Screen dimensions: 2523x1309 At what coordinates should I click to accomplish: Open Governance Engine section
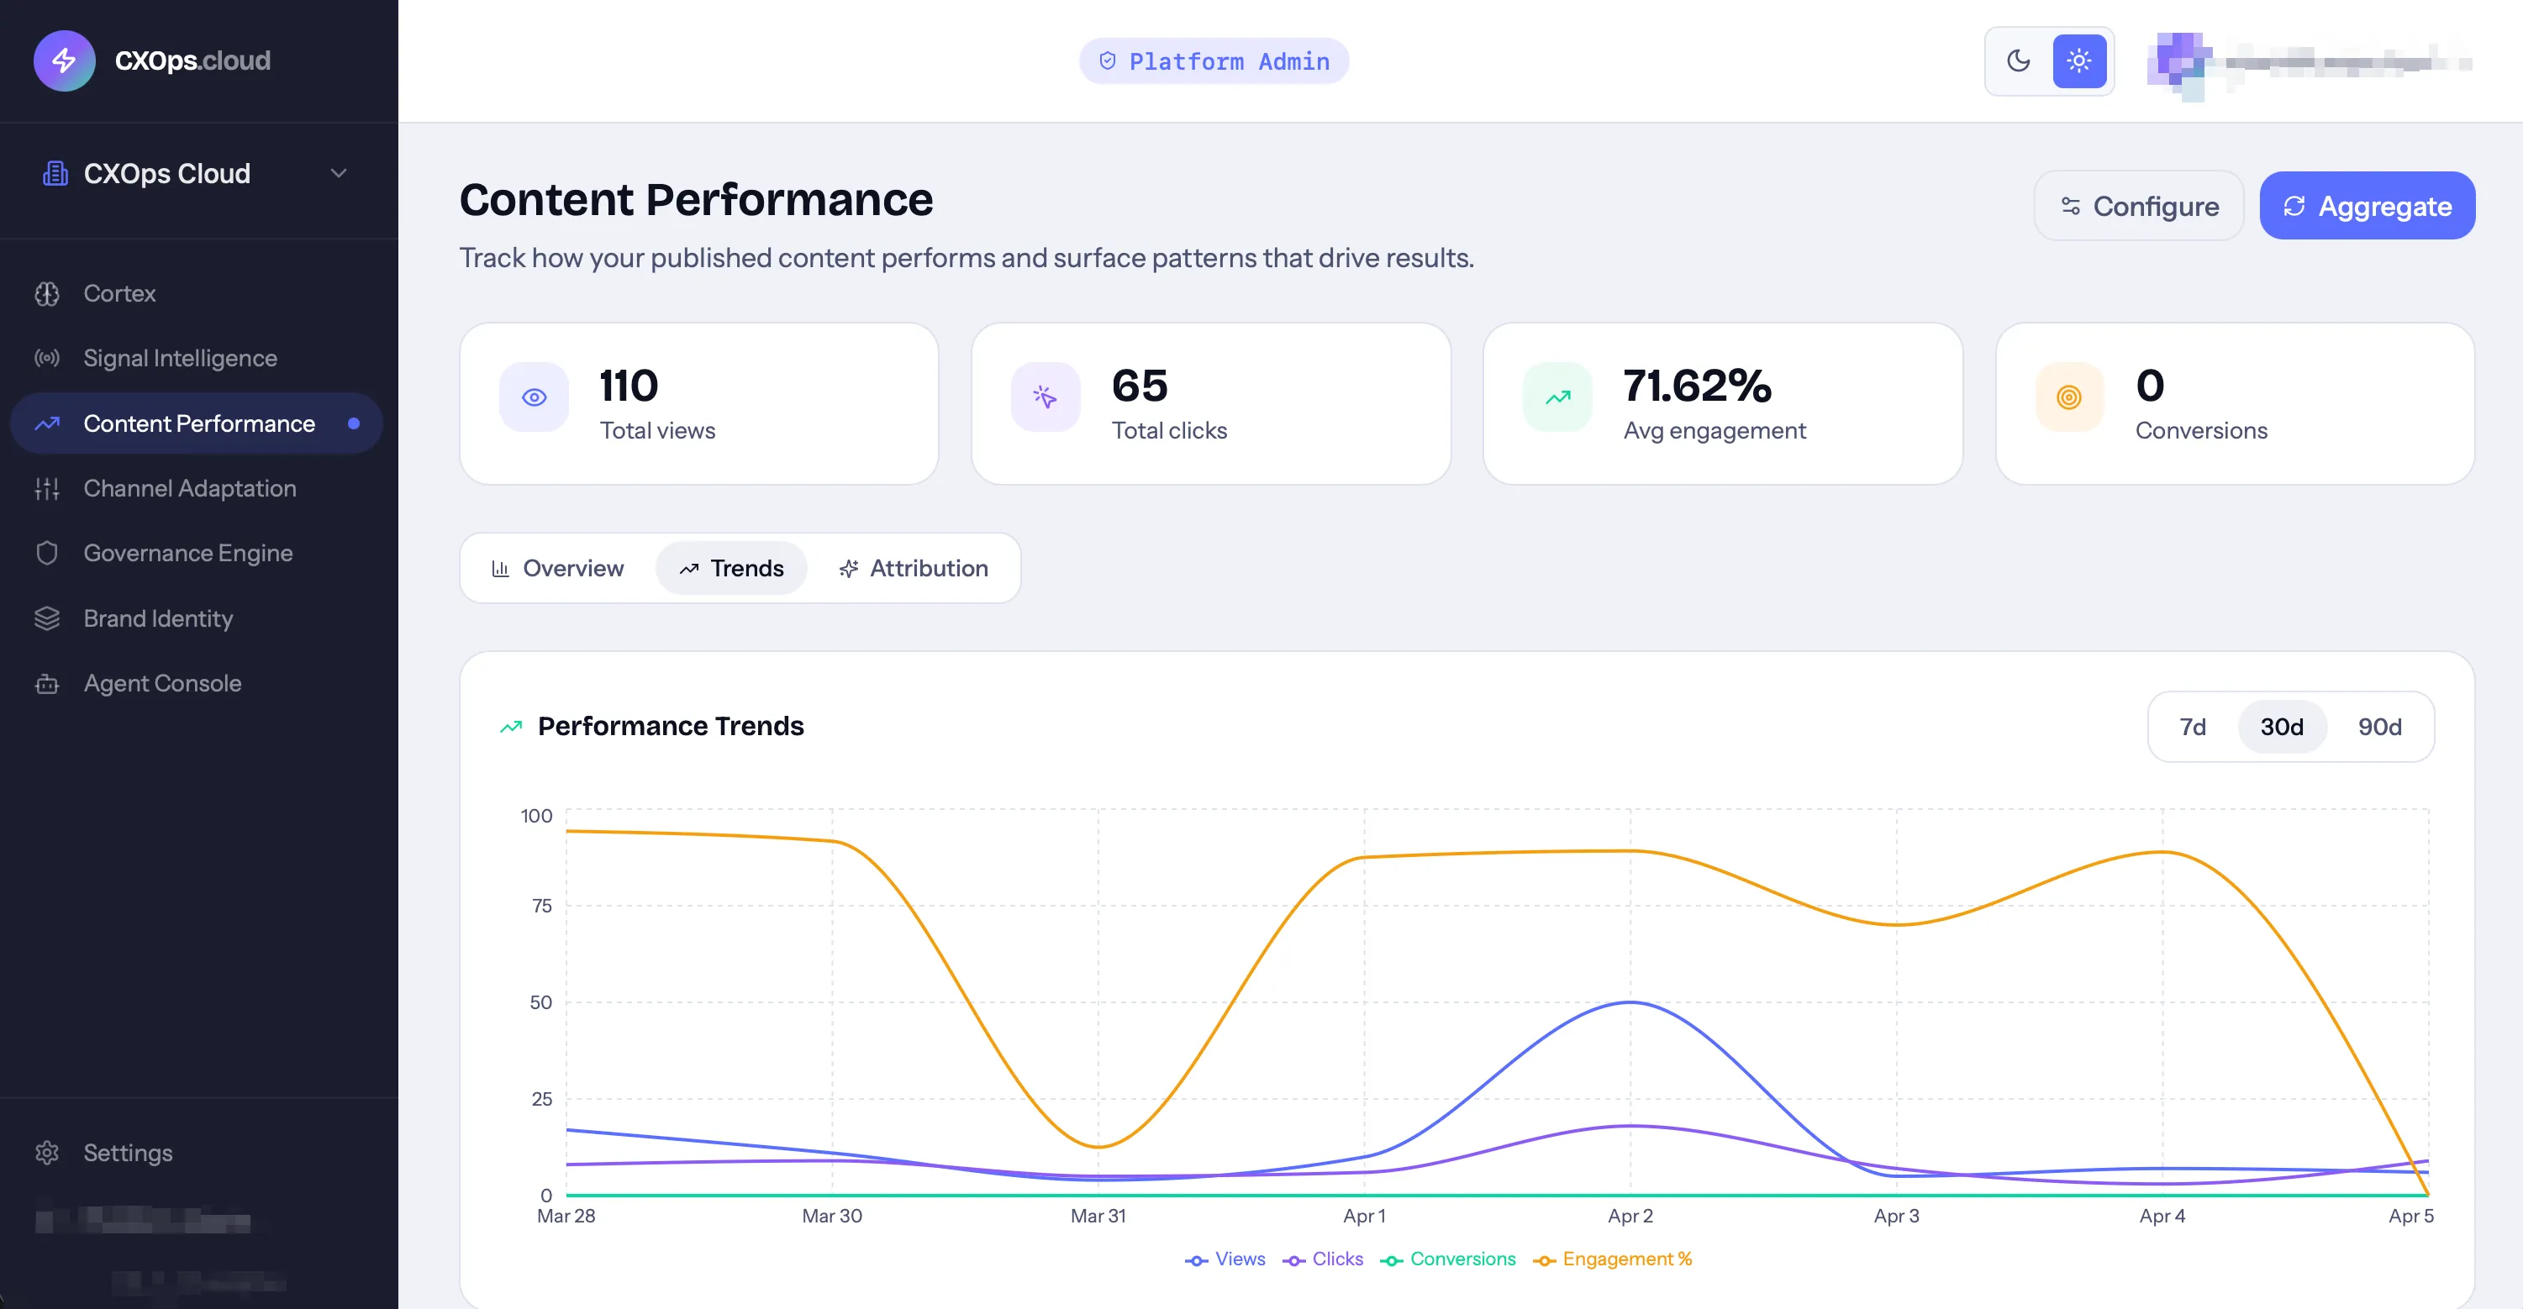(196, 553)
